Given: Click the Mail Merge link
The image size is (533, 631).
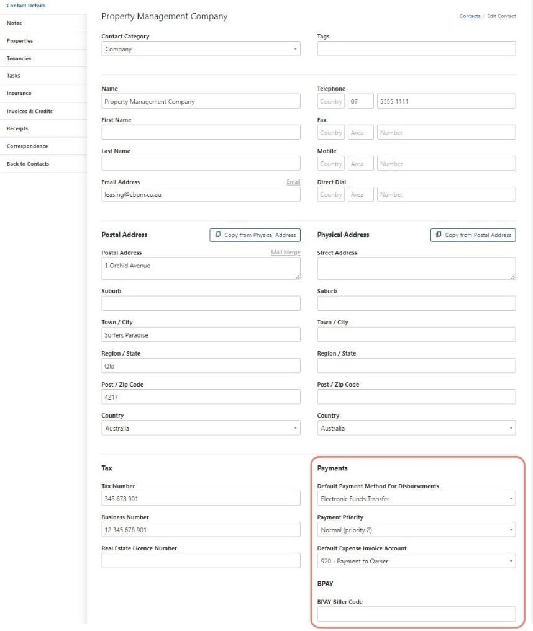Looking at the screenshot, I should click(285, 253).
